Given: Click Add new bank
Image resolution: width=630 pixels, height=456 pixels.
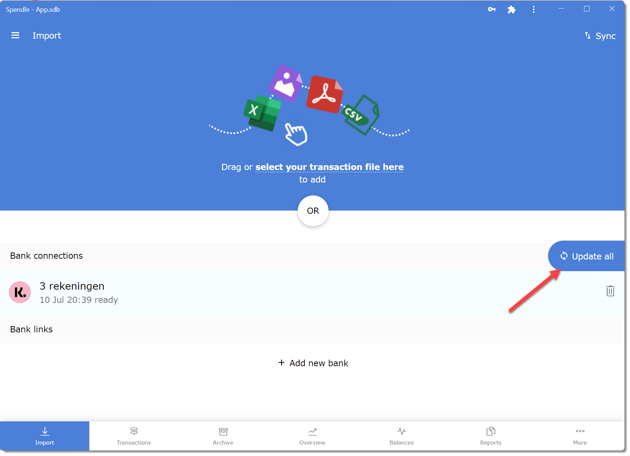Looking at the screenshot, I should 313,363.
